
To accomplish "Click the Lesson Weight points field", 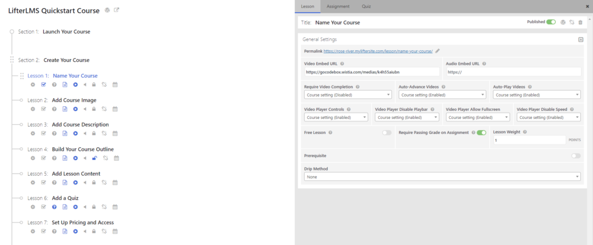I will (x=529, y=140).
